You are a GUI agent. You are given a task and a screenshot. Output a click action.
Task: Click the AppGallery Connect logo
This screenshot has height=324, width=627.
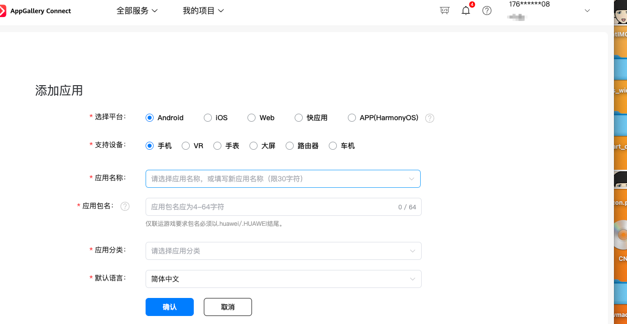pyautogui.click(x=36, y=11)
